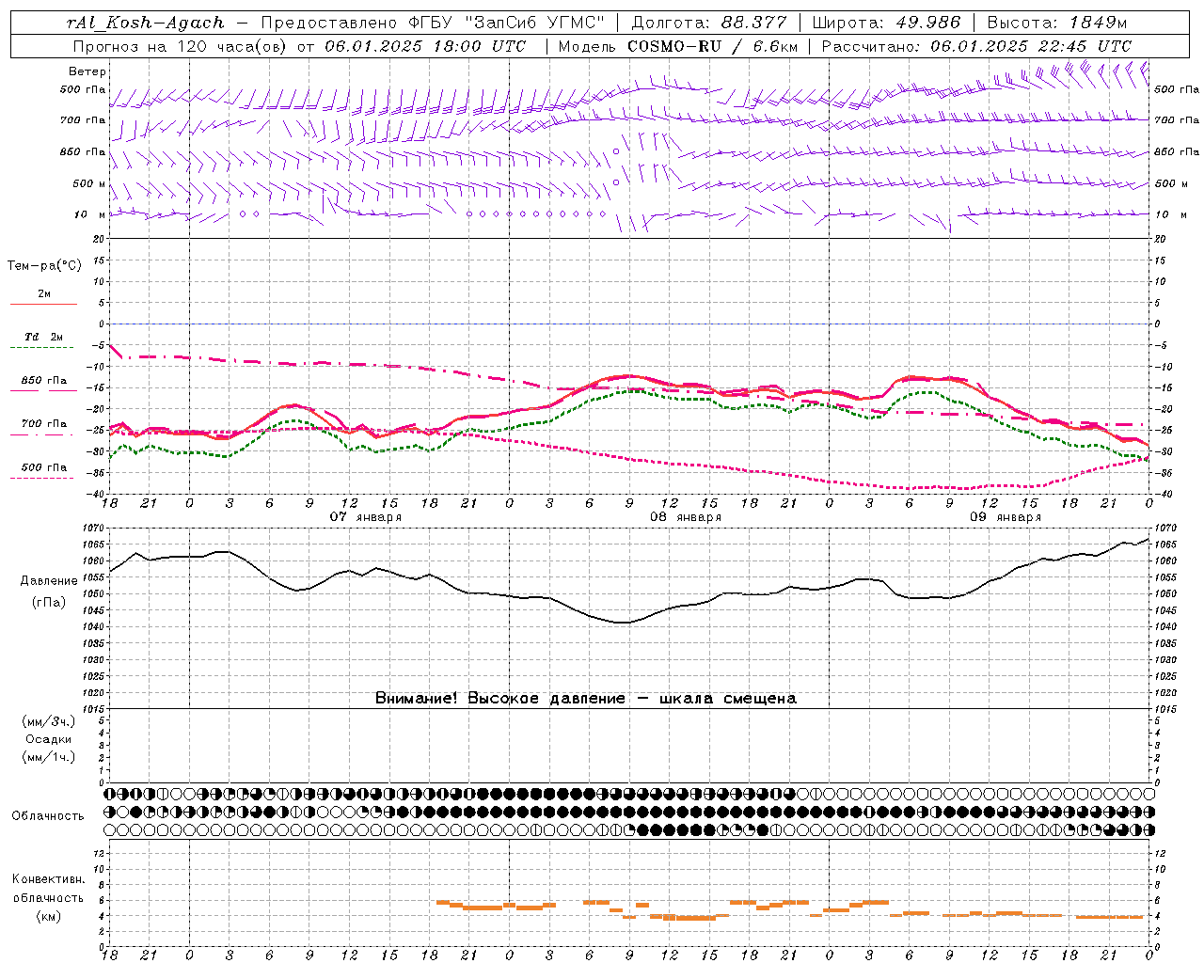Select the Рассчитано: 06.01.2025 22:45 UTC timestamp
The height and width of the screenshot is (963, 1204).
pos(976,45)
